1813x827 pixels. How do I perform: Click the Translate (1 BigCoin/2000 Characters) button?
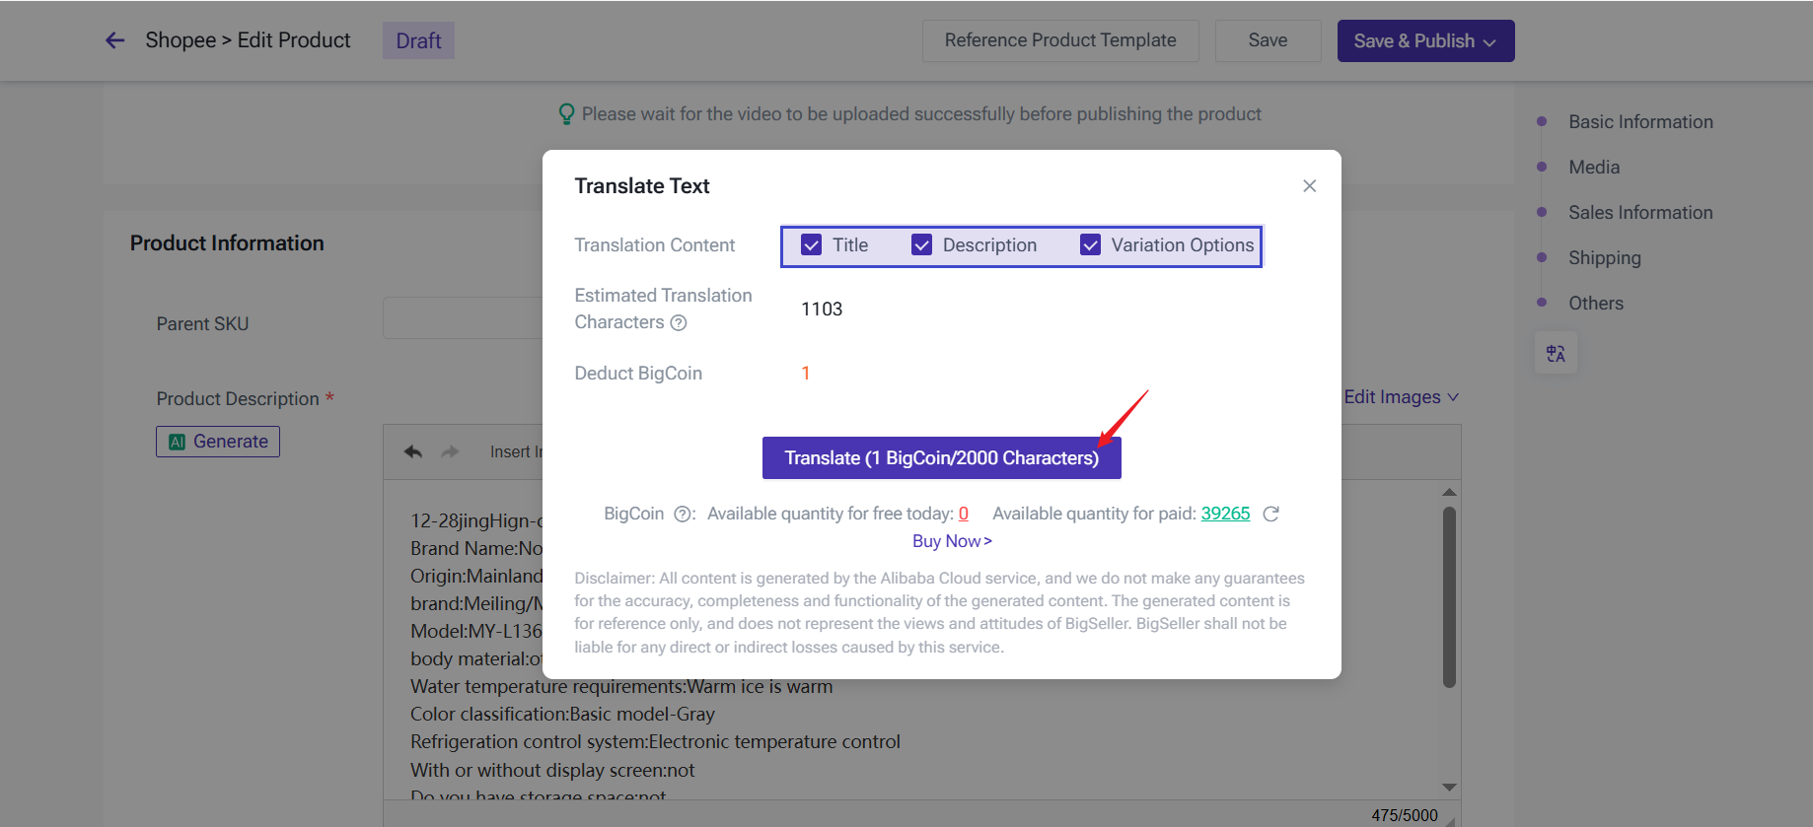941,458
